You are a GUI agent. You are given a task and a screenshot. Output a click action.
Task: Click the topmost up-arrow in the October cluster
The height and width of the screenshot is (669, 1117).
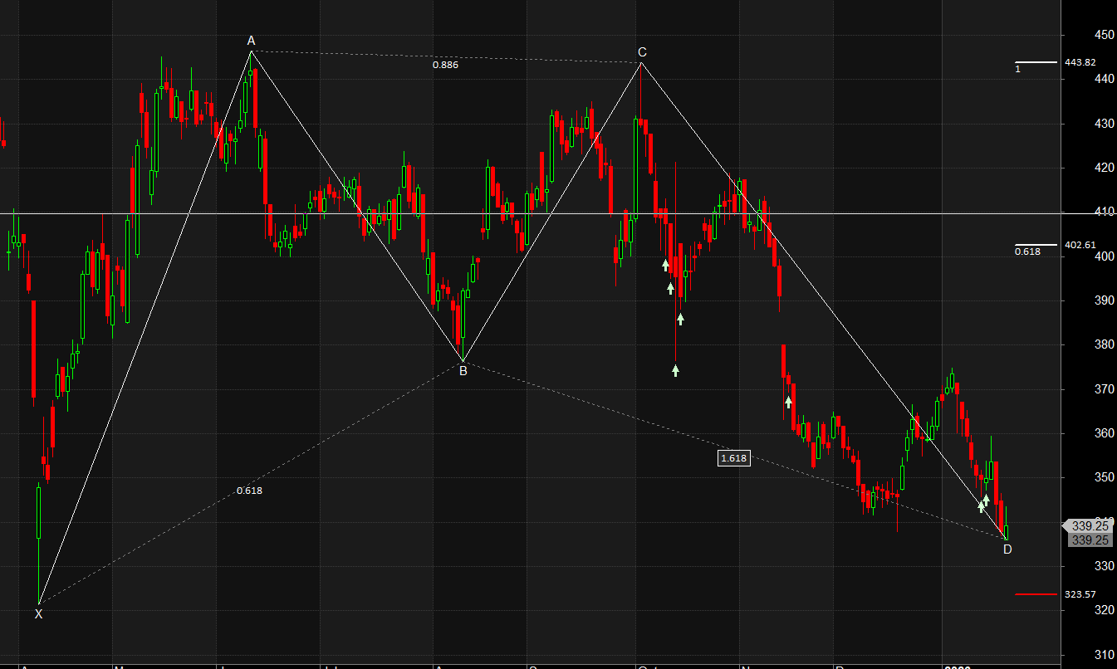(x=665, y=265)
